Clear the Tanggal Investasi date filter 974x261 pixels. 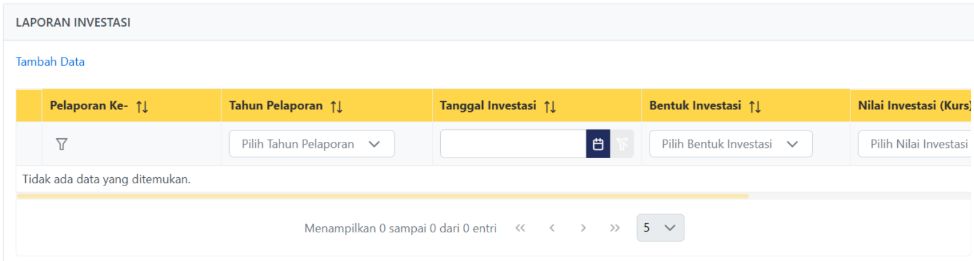click(x=622, y=144)
